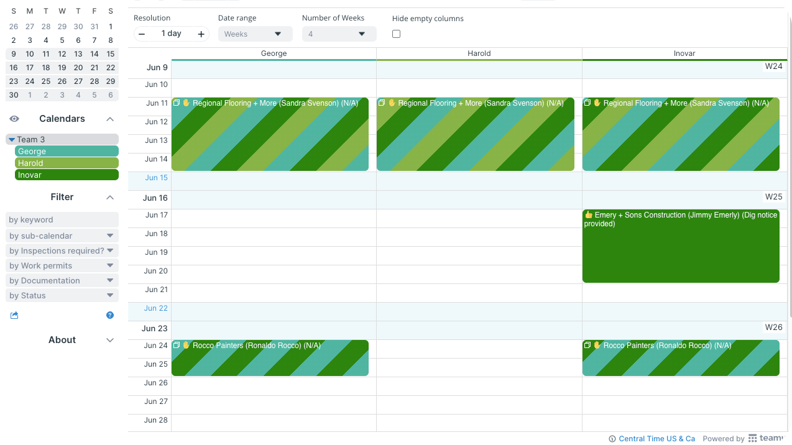Open Harold's Regional Flooring + More event
Screen dimensions: 792x445
(x=476, y=134)
